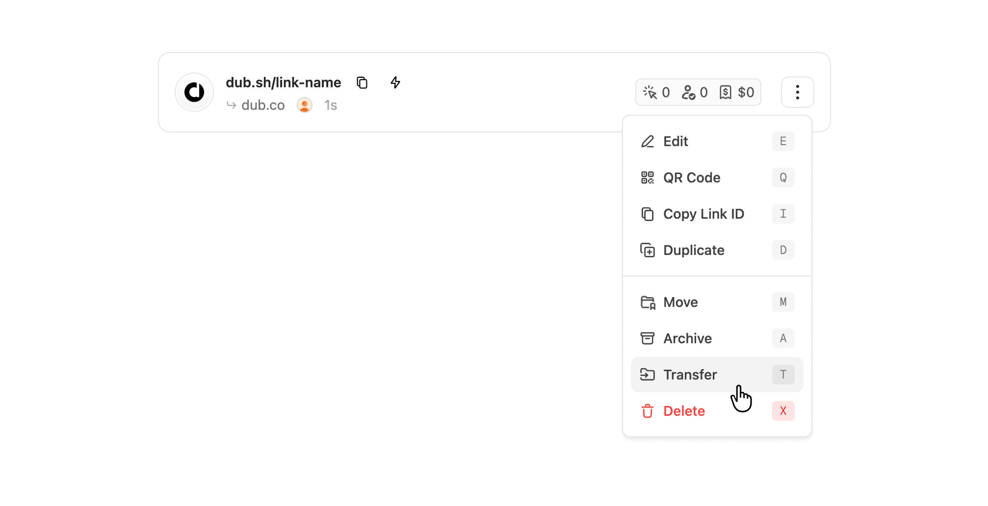Click the user avatar next to dub.co
The image size is (988, 506).
[305, 105]
